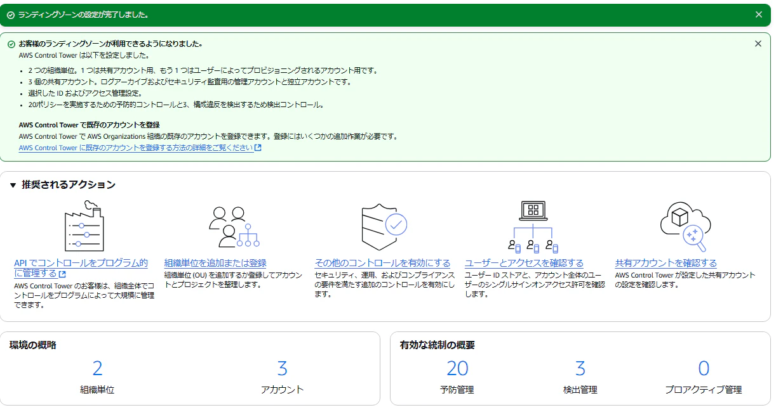Click the 有効な統制の概要 heading
The height and width of the screenshot is (410, 776).
point(438,345)
